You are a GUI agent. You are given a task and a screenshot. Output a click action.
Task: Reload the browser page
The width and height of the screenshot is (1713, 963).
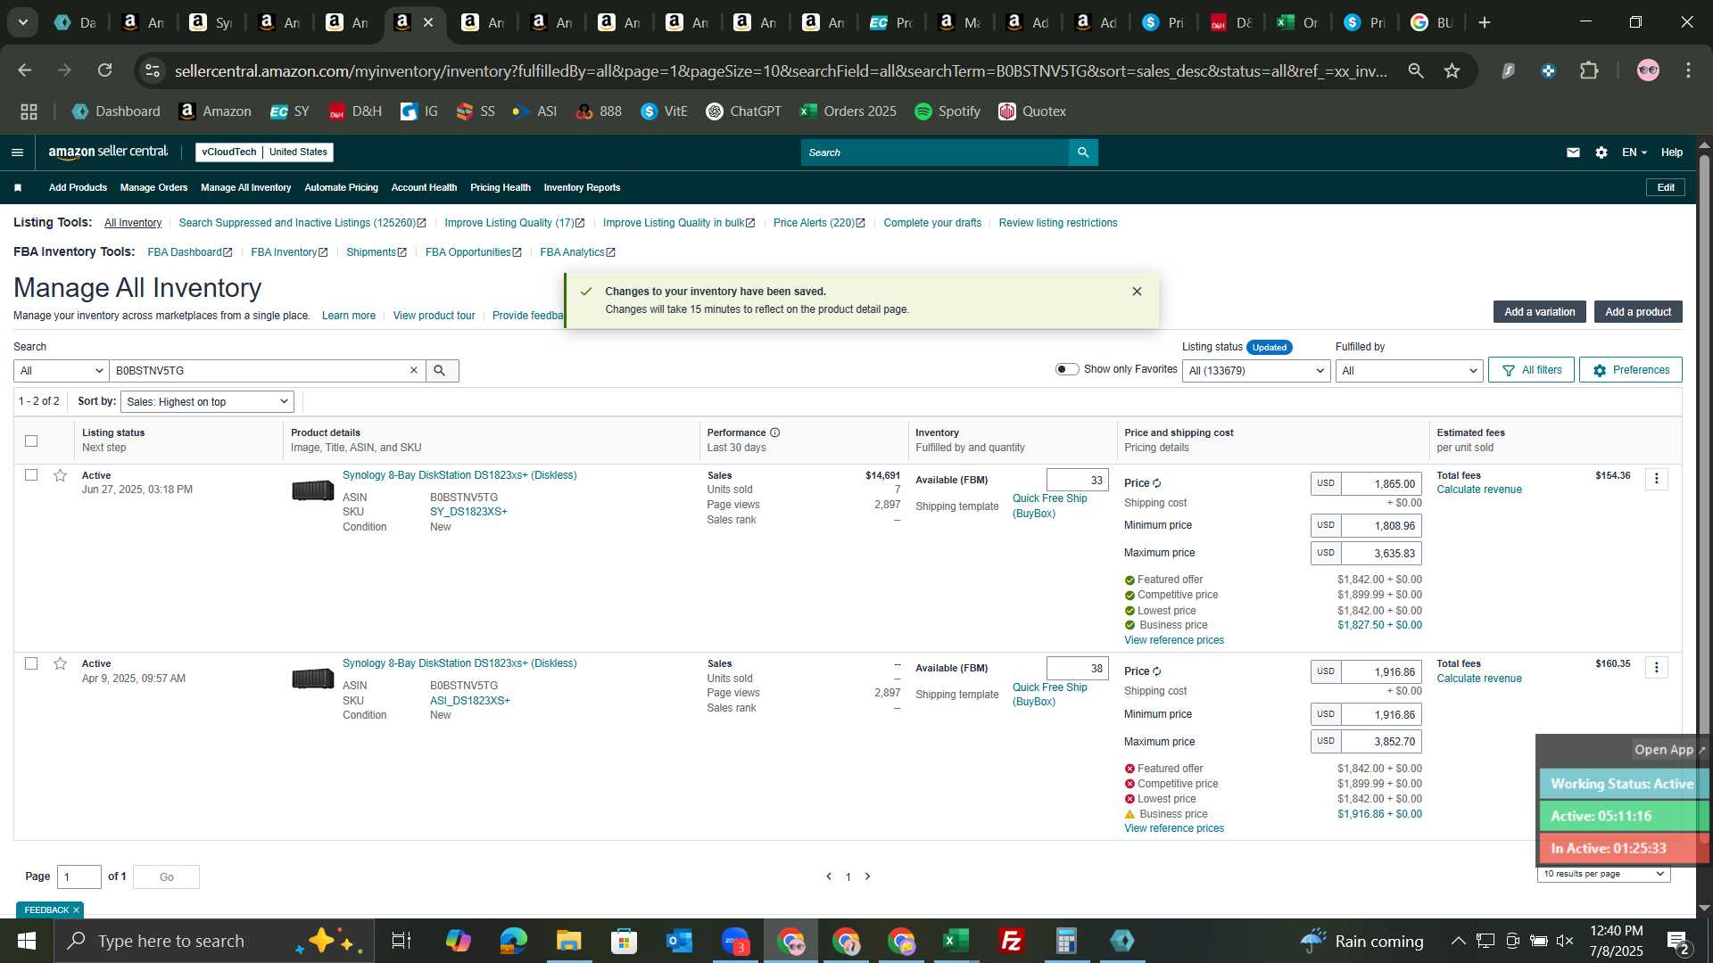(105, 70)
